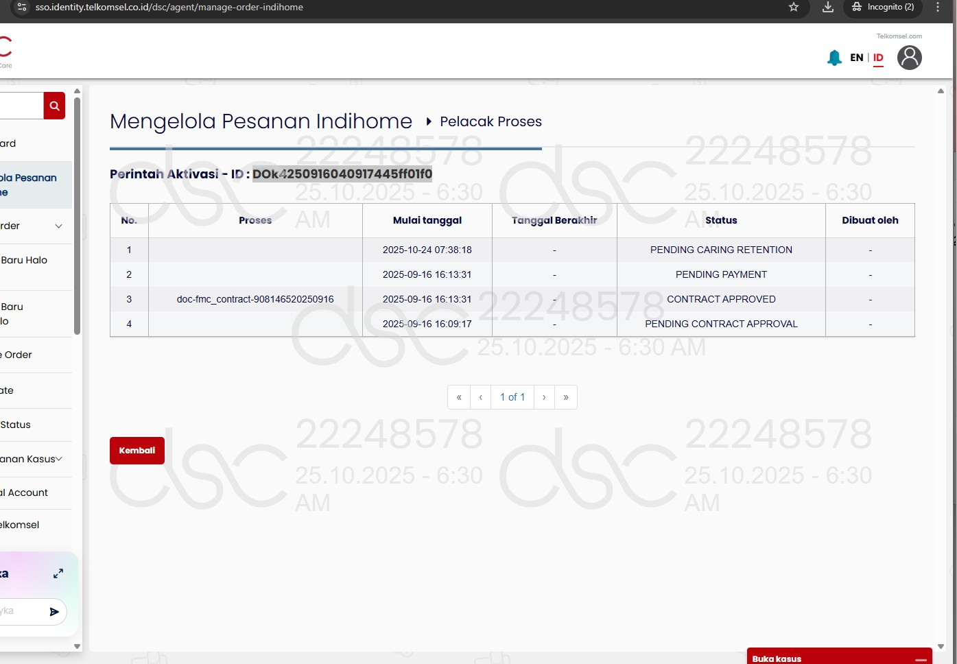Screen dimensions: 957x664
Task: Go to the first page of results
Action: point(459,397)
